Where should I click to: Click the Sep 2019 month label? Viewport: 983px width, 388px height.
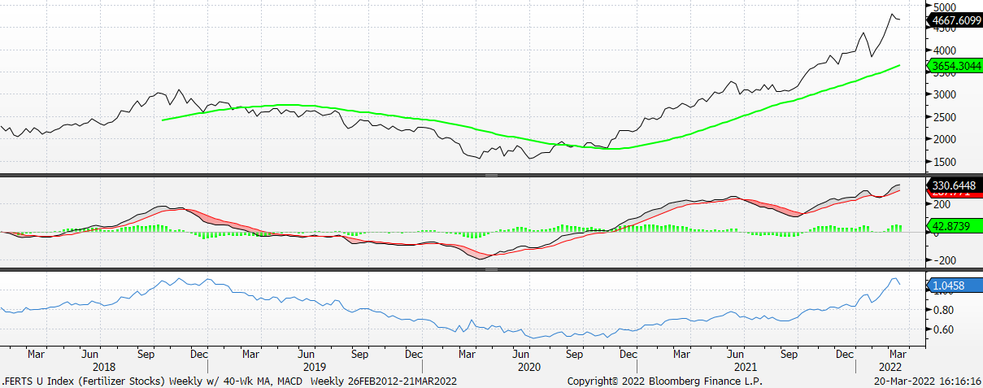click(x=361, y=355)
